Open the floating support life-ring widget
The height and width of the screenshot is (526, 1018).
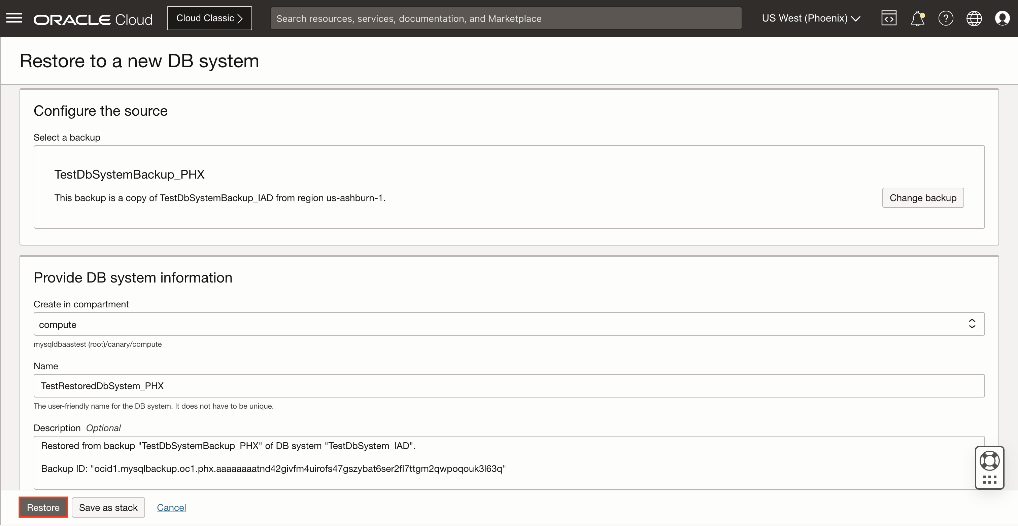point(989,460)
